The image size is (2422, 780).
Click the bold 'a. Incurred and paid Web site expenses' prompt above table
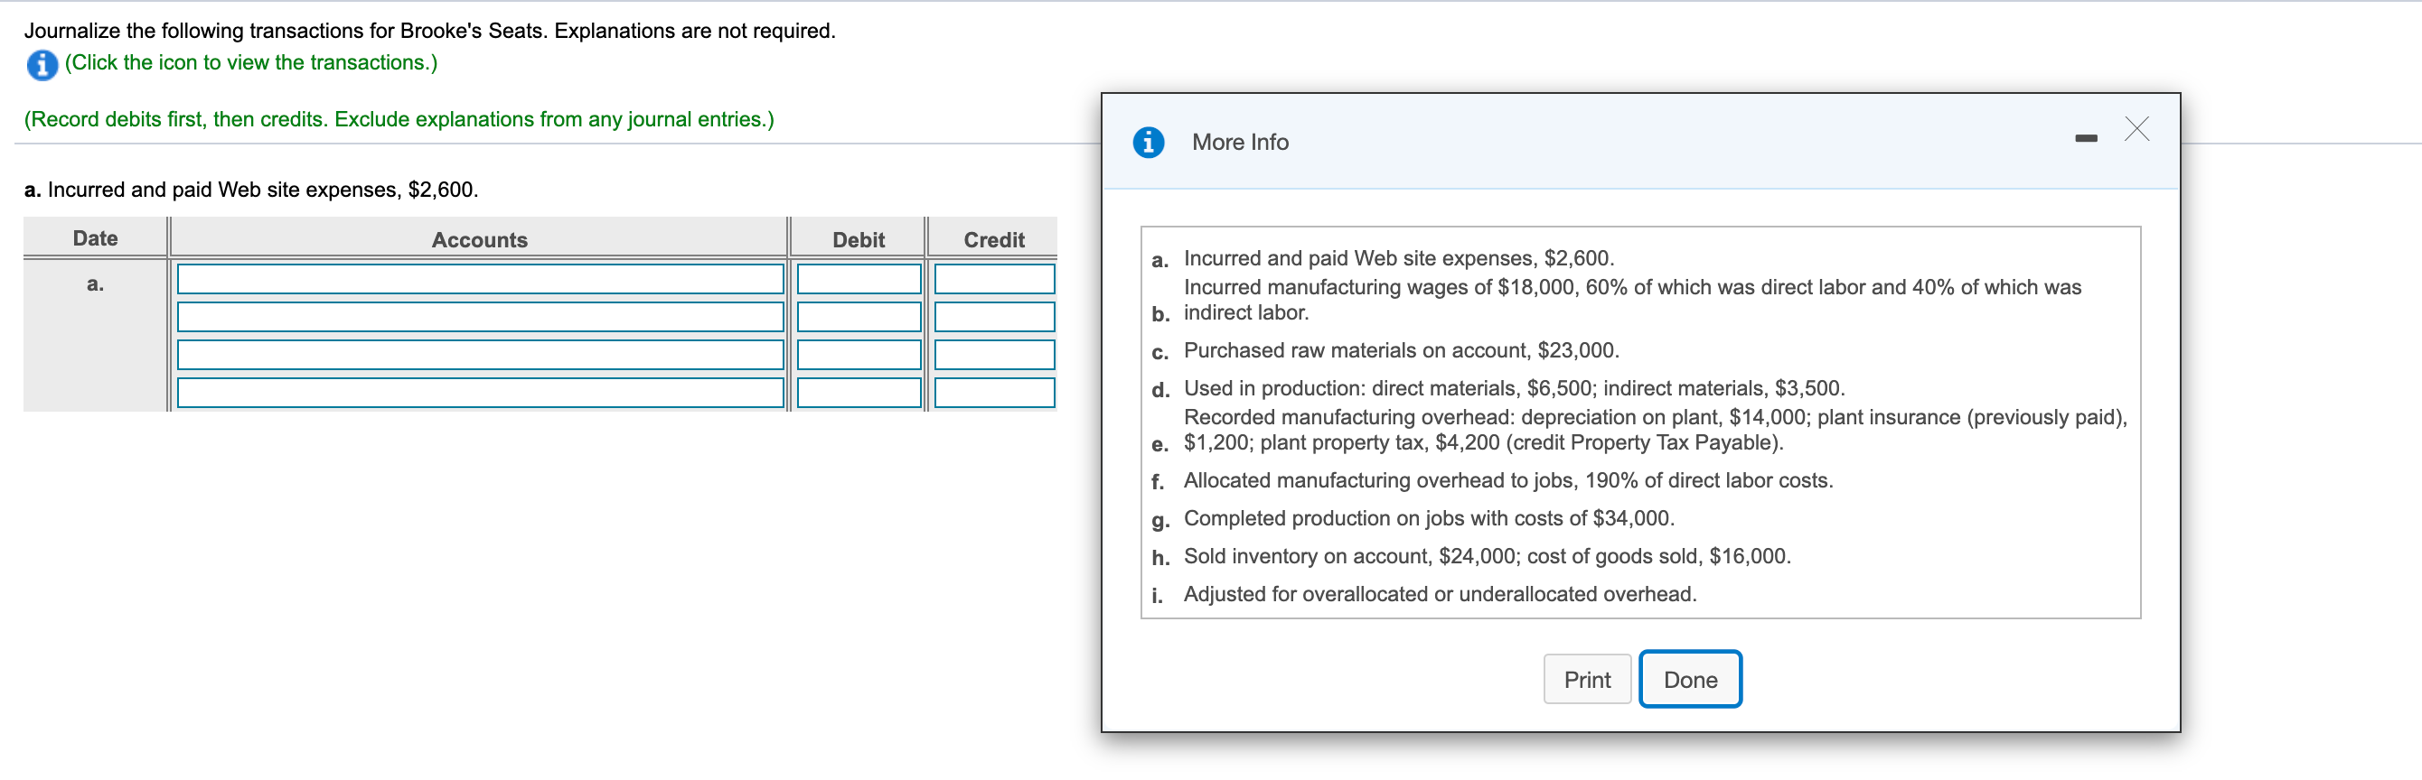(x=251, y=190)
